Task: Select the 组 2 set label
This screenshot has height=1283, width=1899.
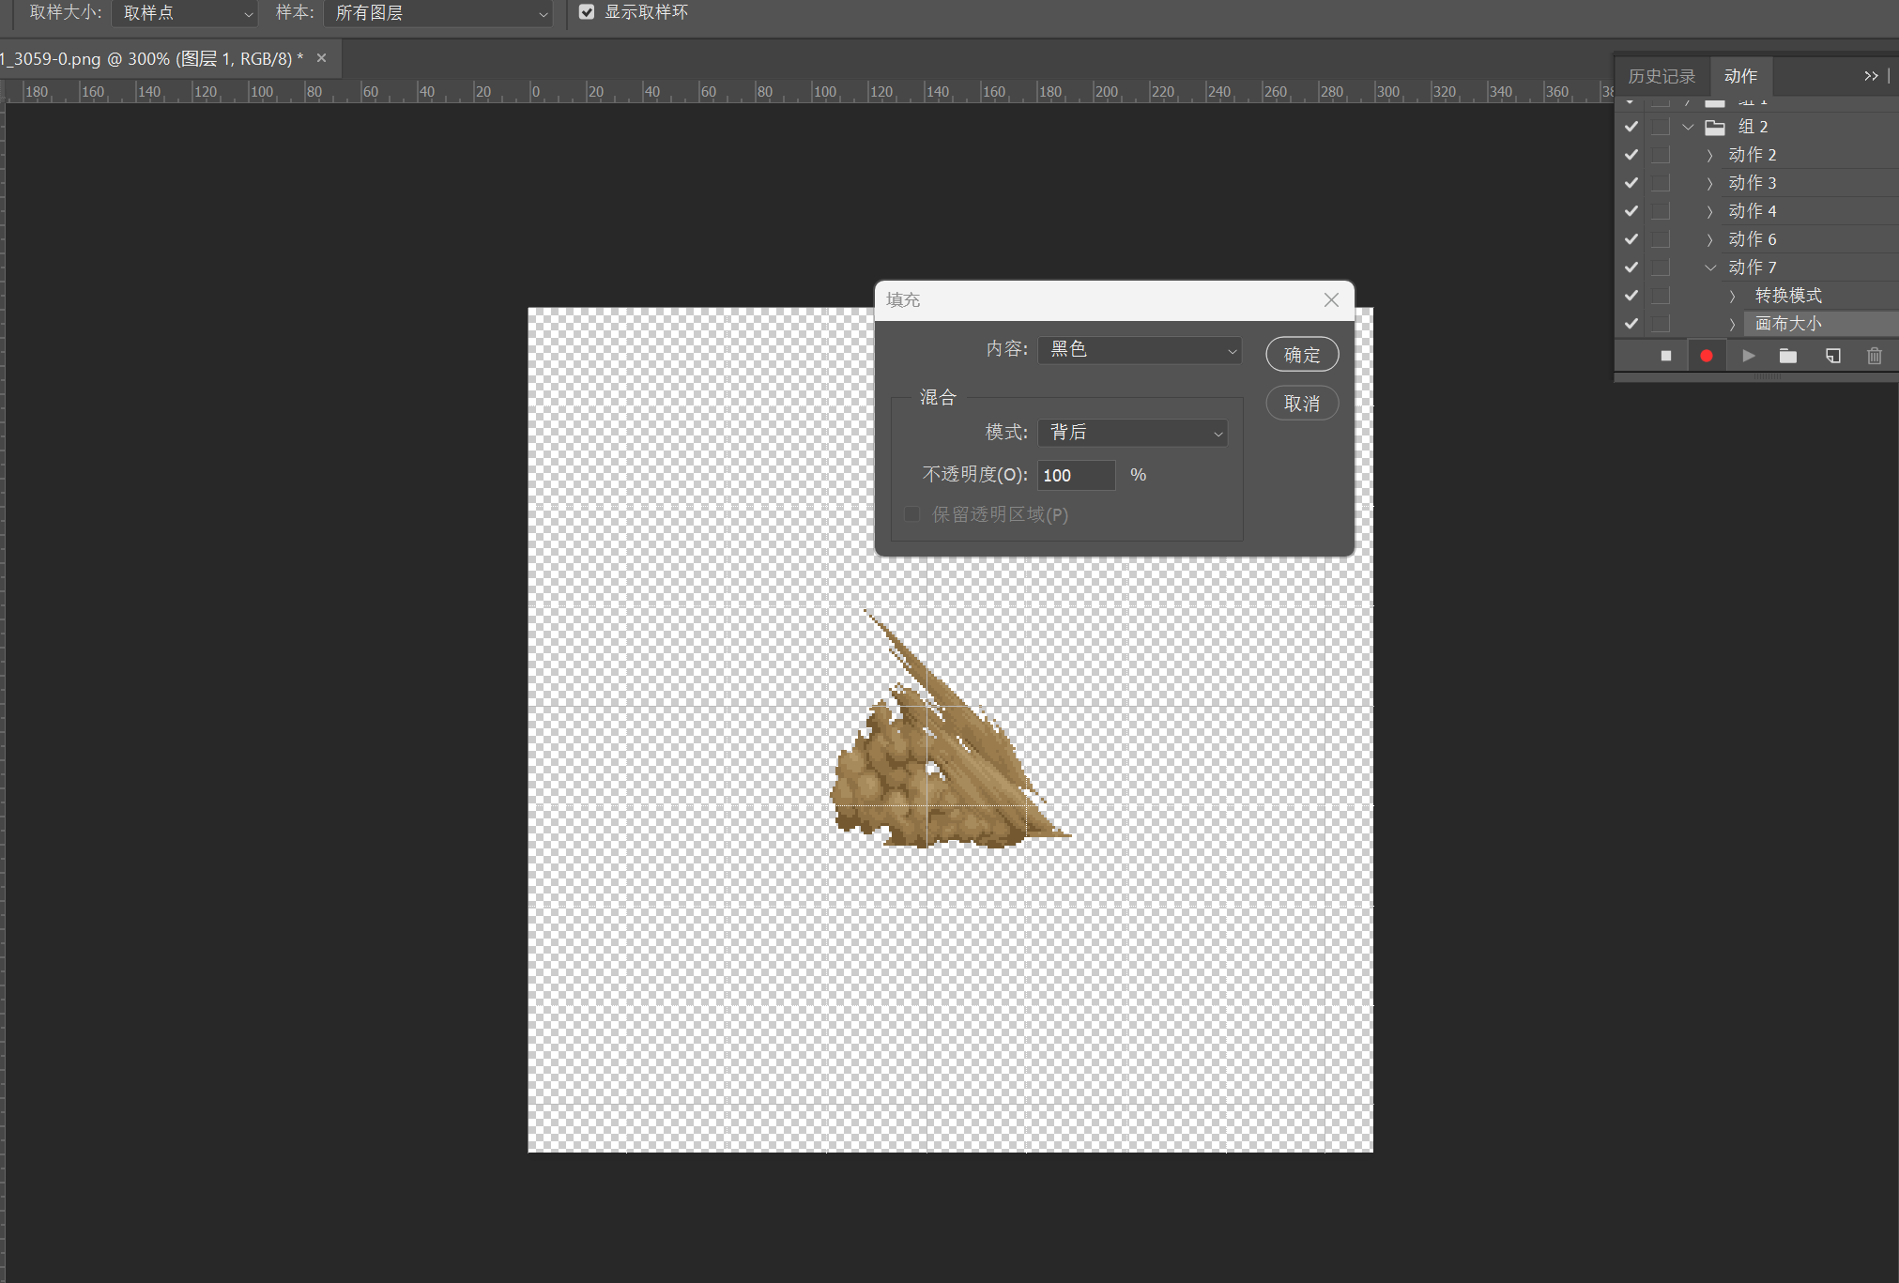Action: pos(1753,127)
